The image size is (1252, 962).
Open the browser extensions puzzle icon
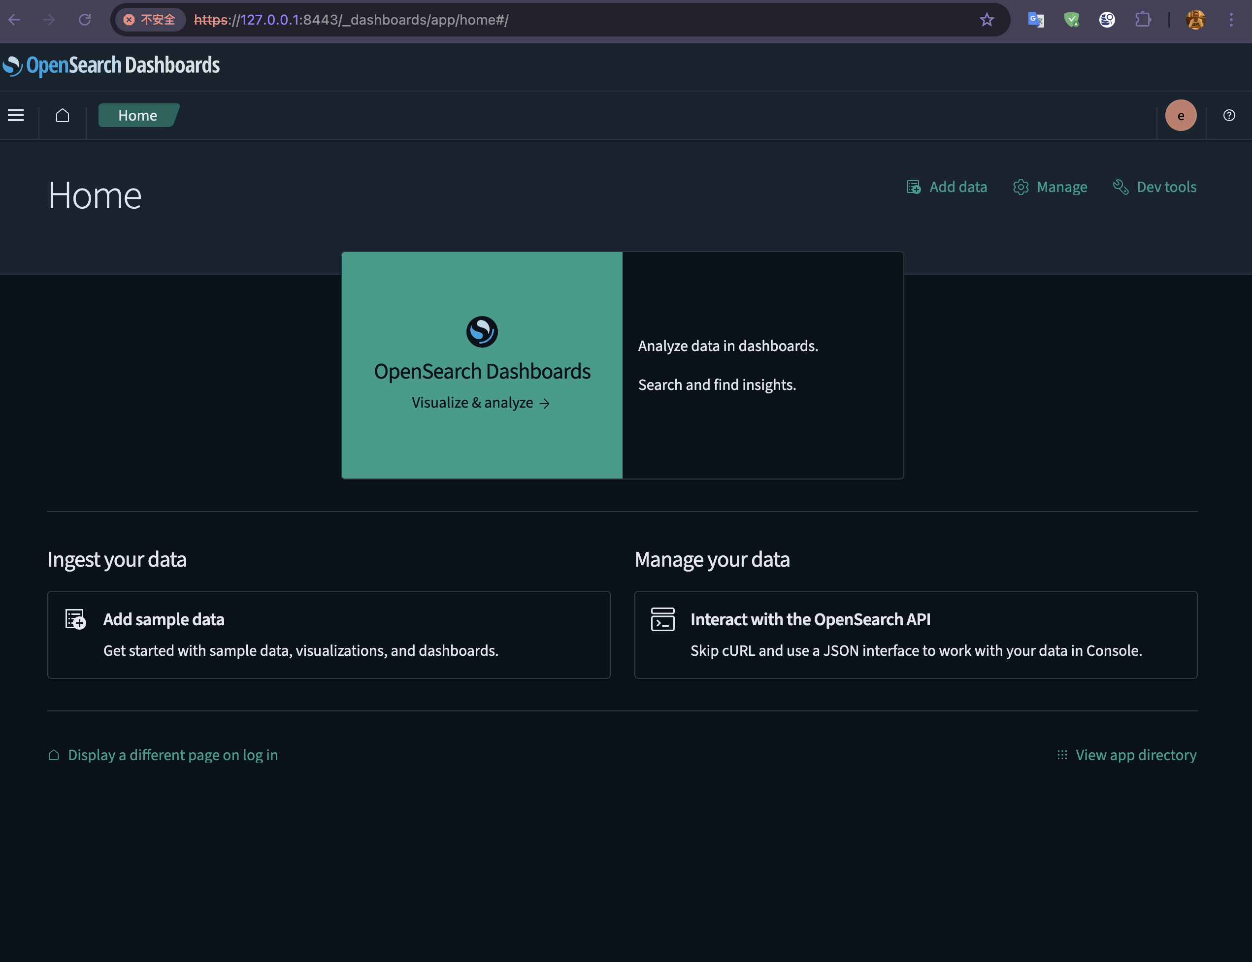[1143, 20]
